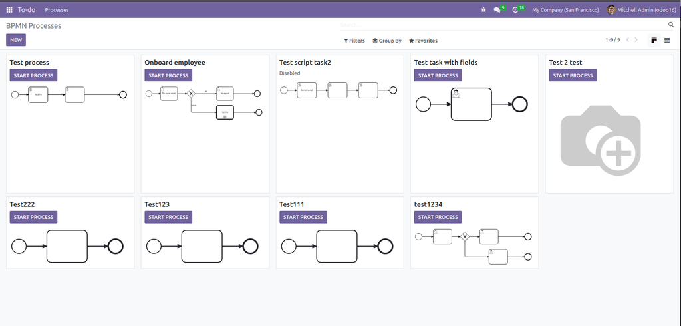
Task: Click the debug bug icon
Action: pos(483,9)
